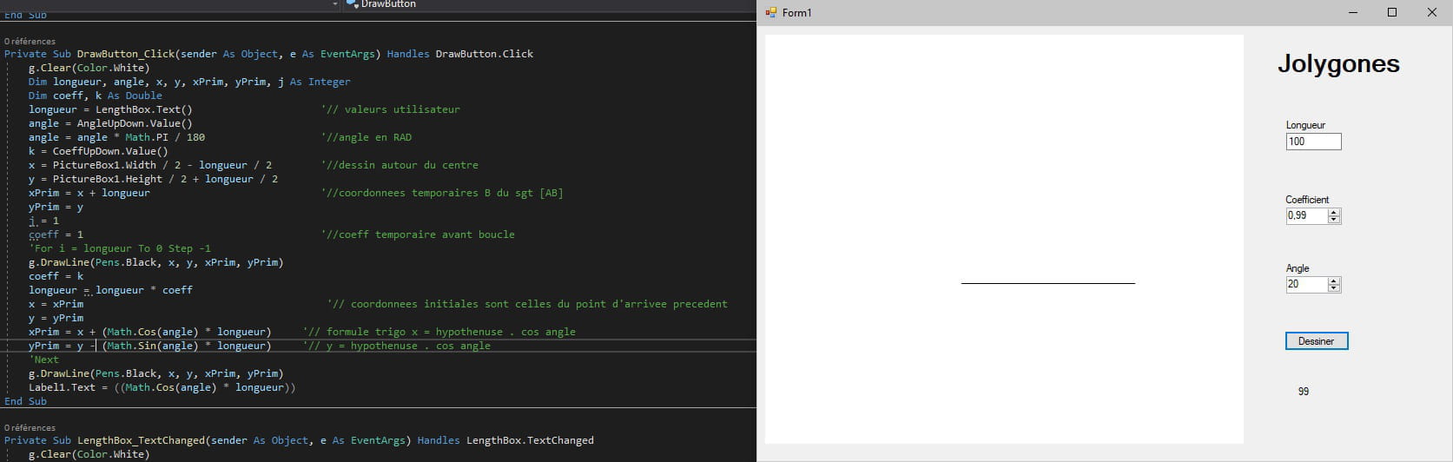Click the Coefficient field showing 0,99

tap(1307, 215)
